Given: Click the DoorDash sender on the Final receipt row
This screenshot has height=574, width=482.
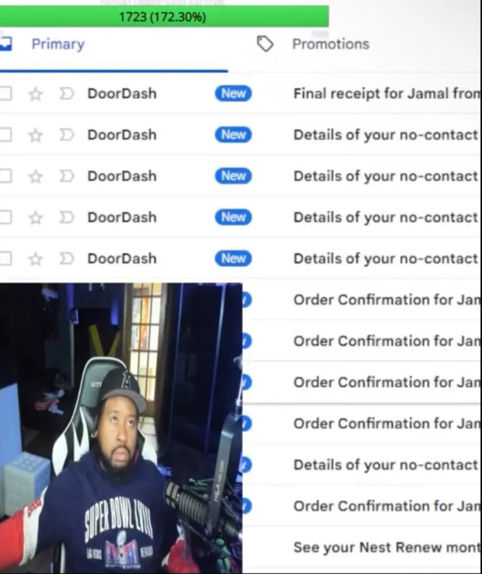Looking at the screenshot, I should click(122, 94).
